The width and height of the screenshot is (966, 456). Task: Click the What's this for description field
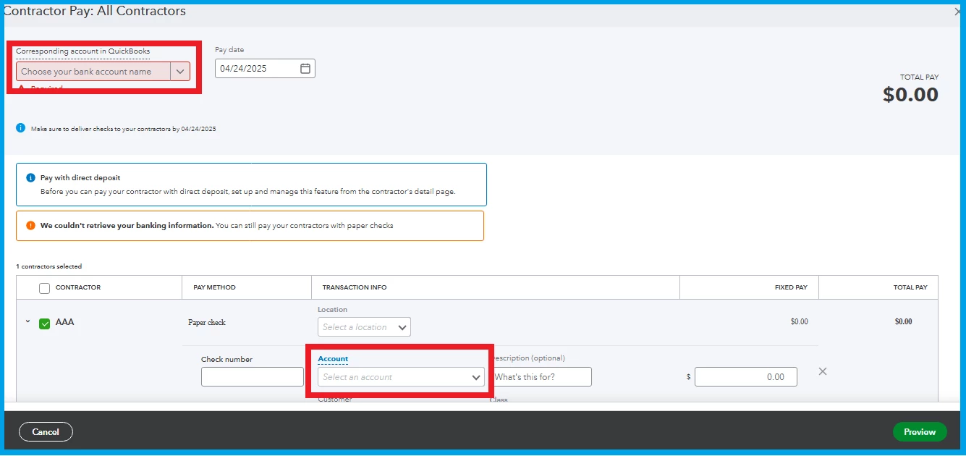pos(541,377)
